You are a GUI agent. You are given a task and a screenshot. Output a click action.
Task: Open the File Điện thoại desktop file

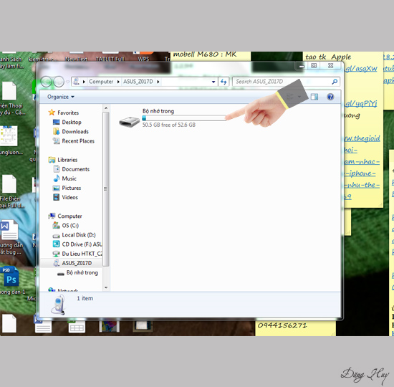(x=9, y=184)
